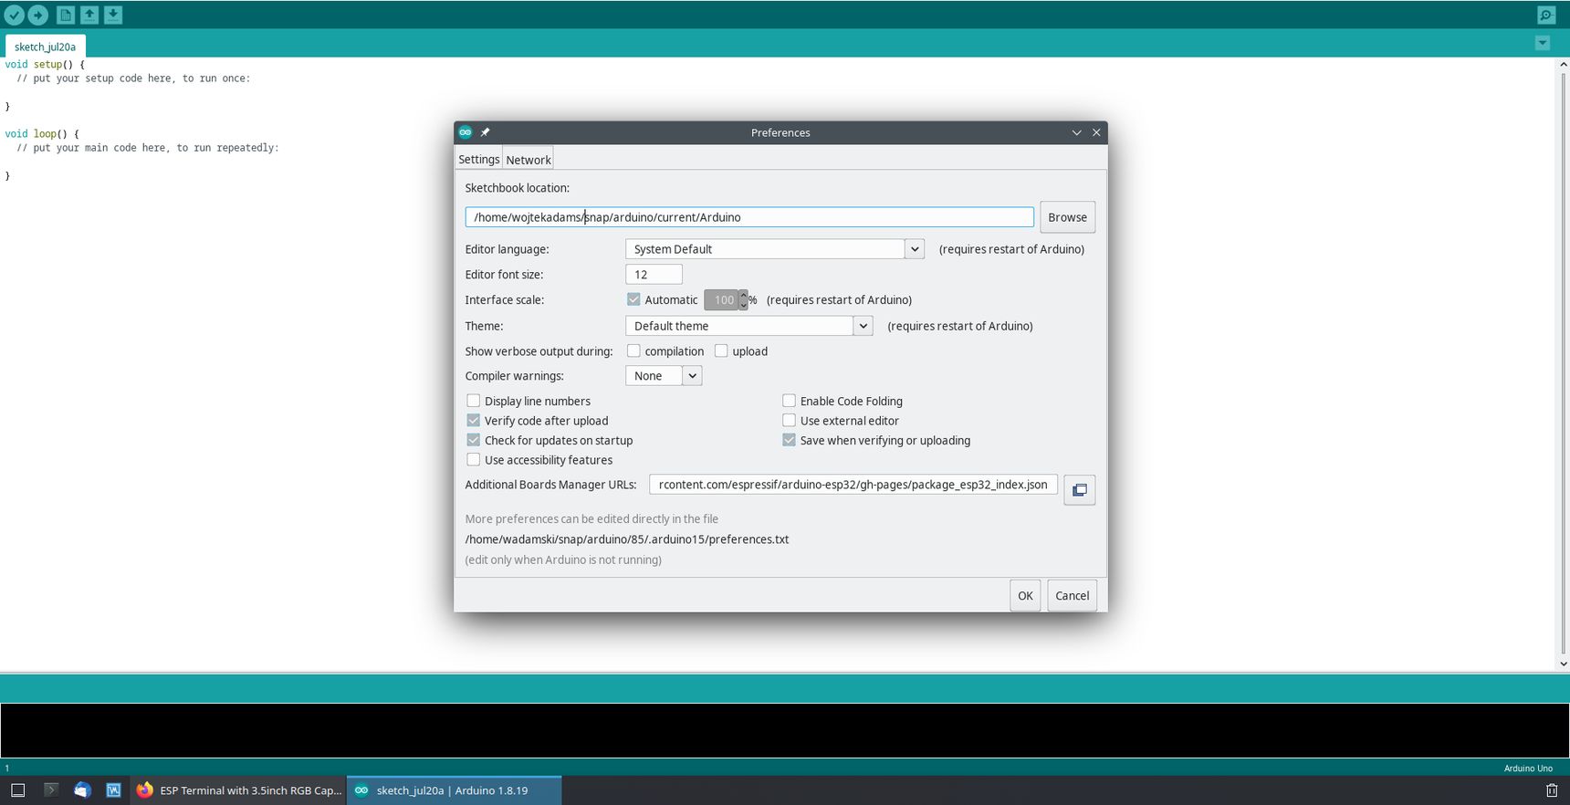The height and width of the screenshot is (805, 1570).
Task: Click the Open sketch up-arrow icon
Action: tap(89, 15)
